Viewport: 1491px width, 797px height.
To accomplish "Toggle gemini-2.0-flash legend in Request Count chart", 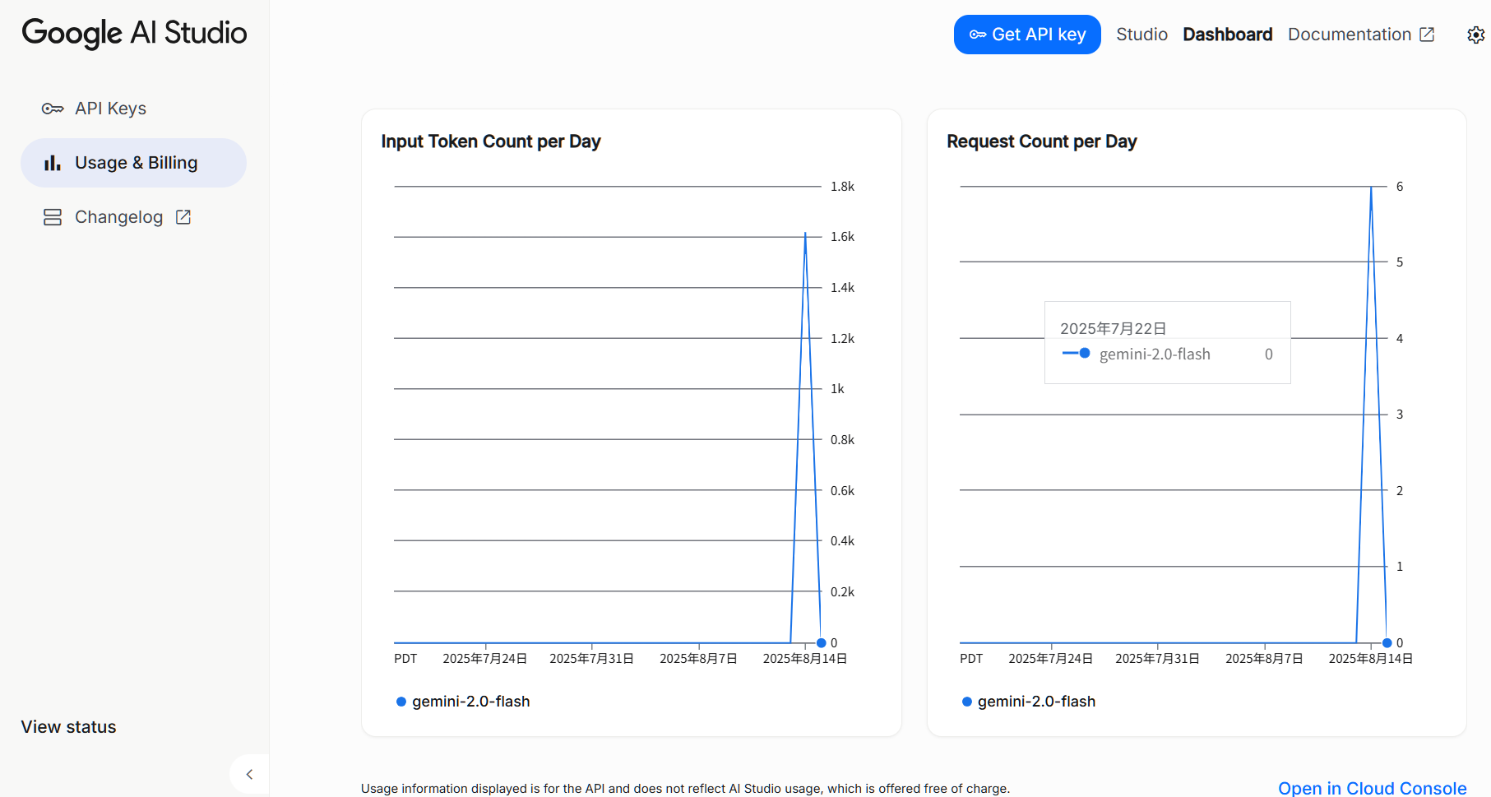I will point(1029,702).
